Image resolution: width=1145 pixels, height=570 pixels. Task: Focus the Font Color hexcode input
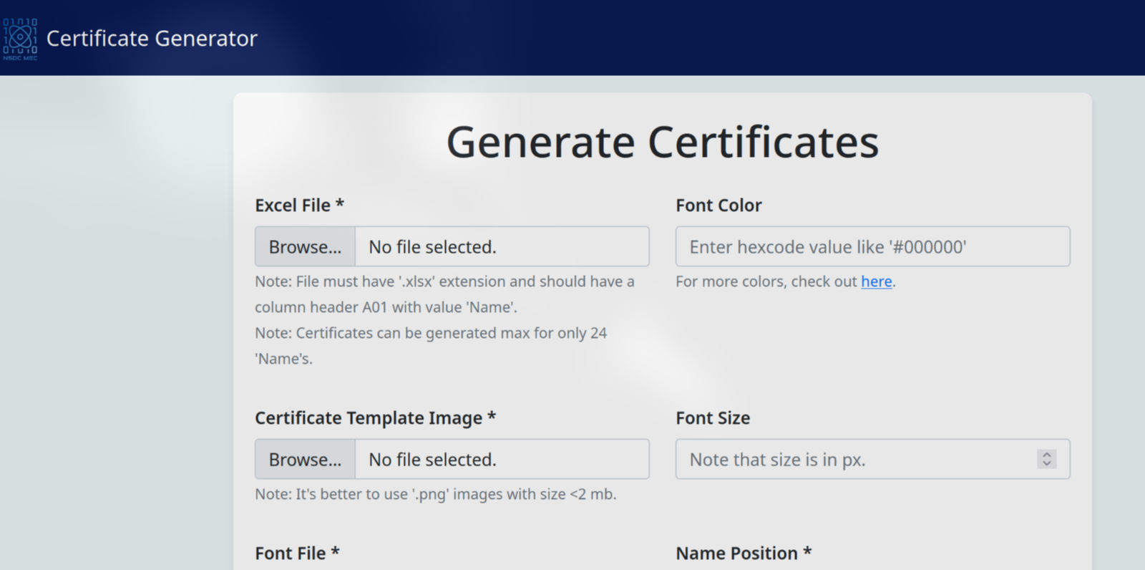(x=873, y=247)
